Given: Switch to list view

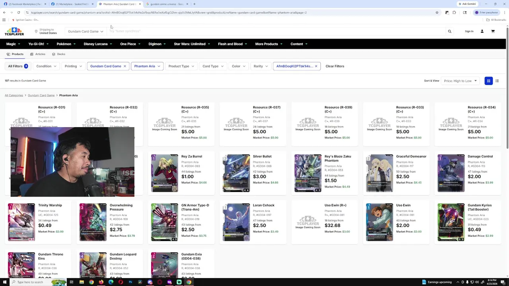Looking at the screenshot, I should (x=497, y=81).
